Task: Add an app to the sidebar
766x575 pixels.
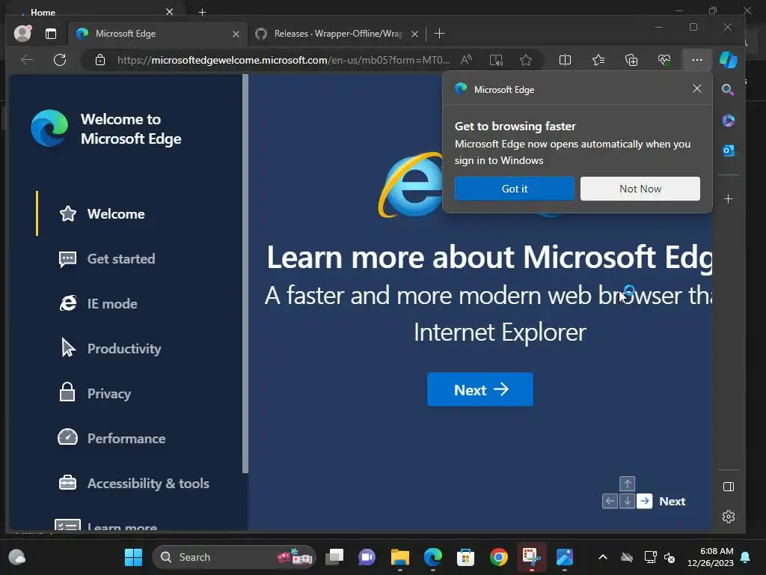Action: (728, 199)
